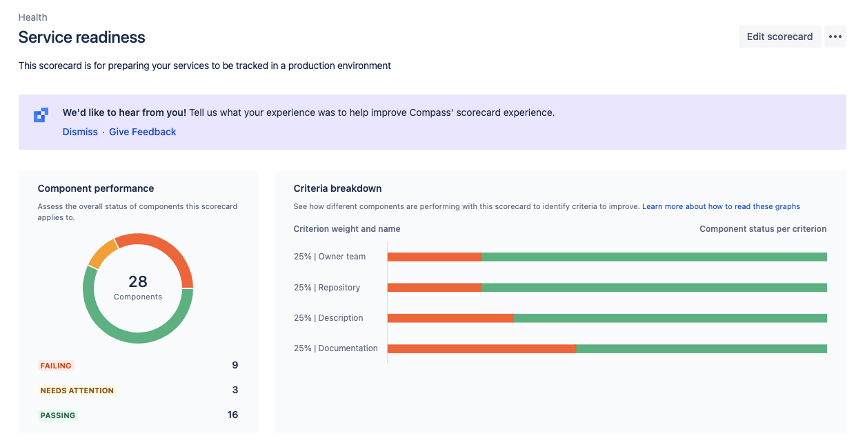Screen dimensions: 865x445
Task: Click the green segment of the donut chart
Action: pos(138,338)
